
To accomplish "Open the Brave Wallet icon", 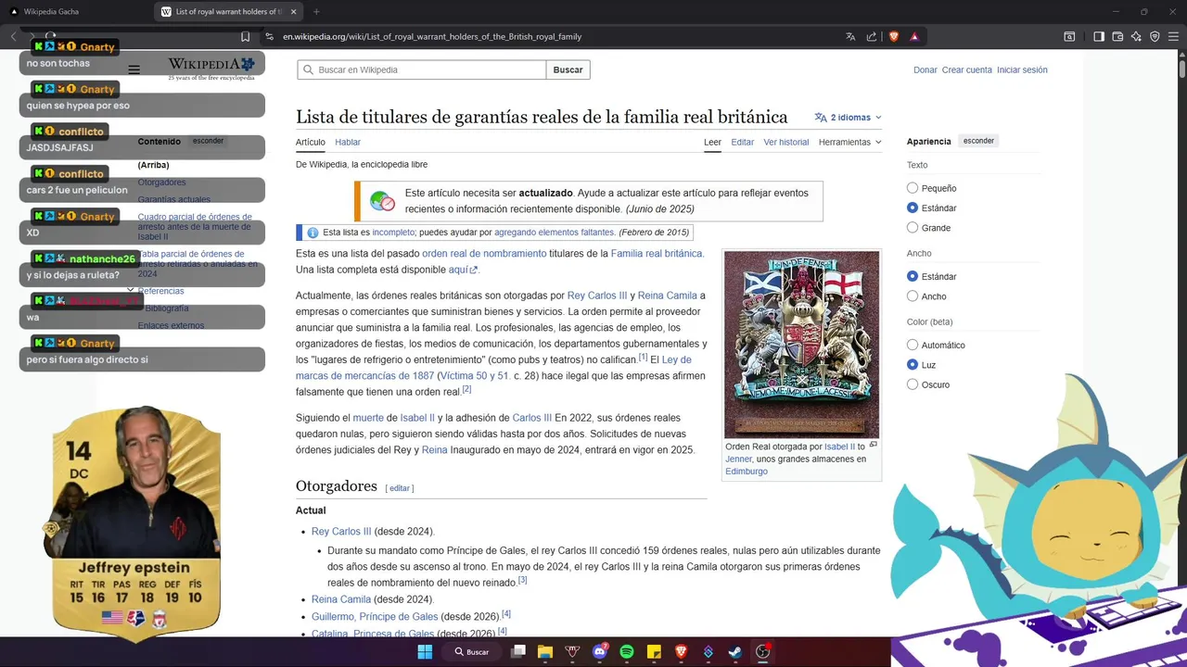I will pyautogui.click(x=1117, y=37).
